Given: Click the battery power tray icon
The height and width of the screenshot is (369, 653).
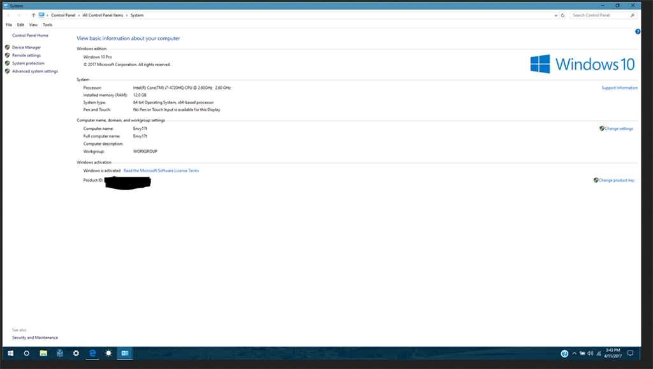Looking at the screenshot, I should click(x=582, y=353).
